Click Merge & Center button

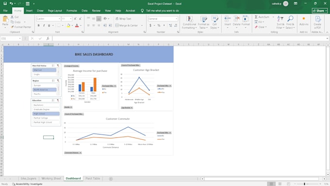pos(127,25)
